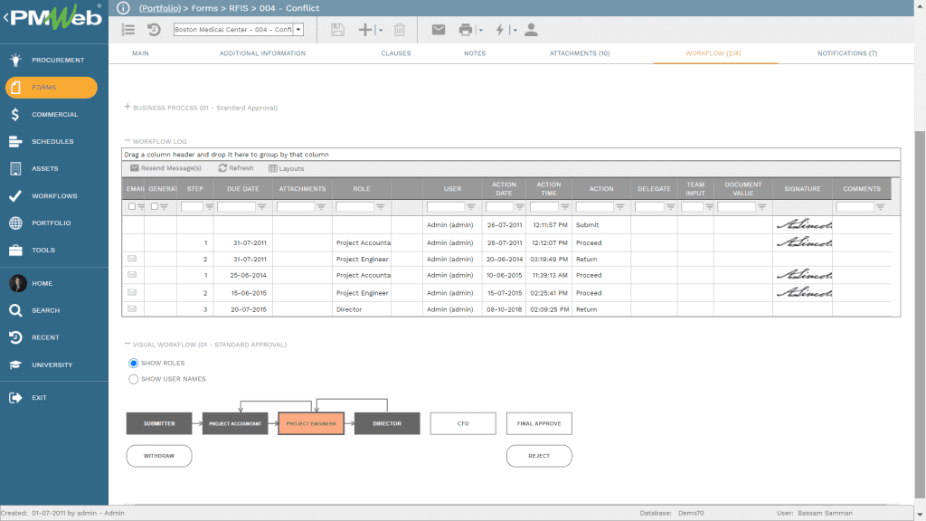The image size is (926, 521).
Task: Click the Refresh button in workflow log
Action: pyautogui.click(x=236, y=168)
